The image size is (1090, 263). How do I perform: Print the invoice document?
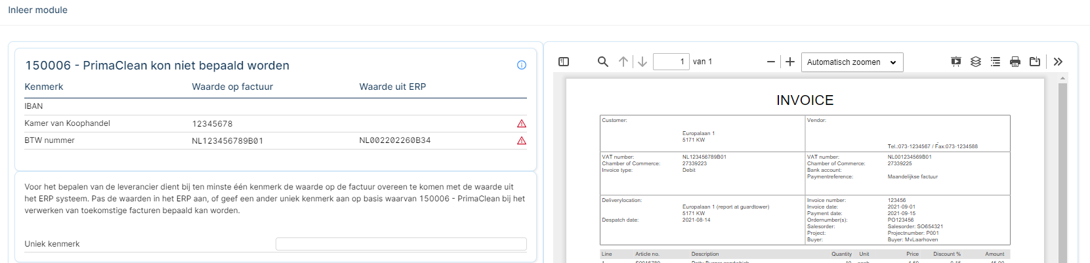[x=1015, y=62]
